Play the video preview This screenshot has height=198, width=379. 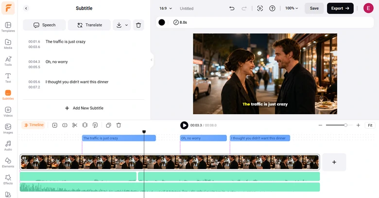pos(184,125)
